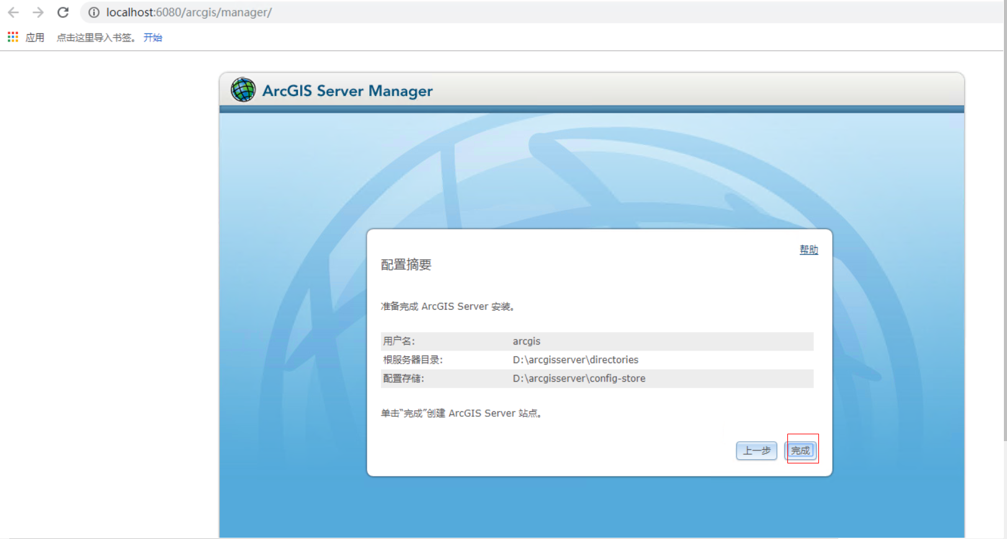Click the 完成 finish button
The width and height of the screenshot is (1007, 539).
pos(801,450)
